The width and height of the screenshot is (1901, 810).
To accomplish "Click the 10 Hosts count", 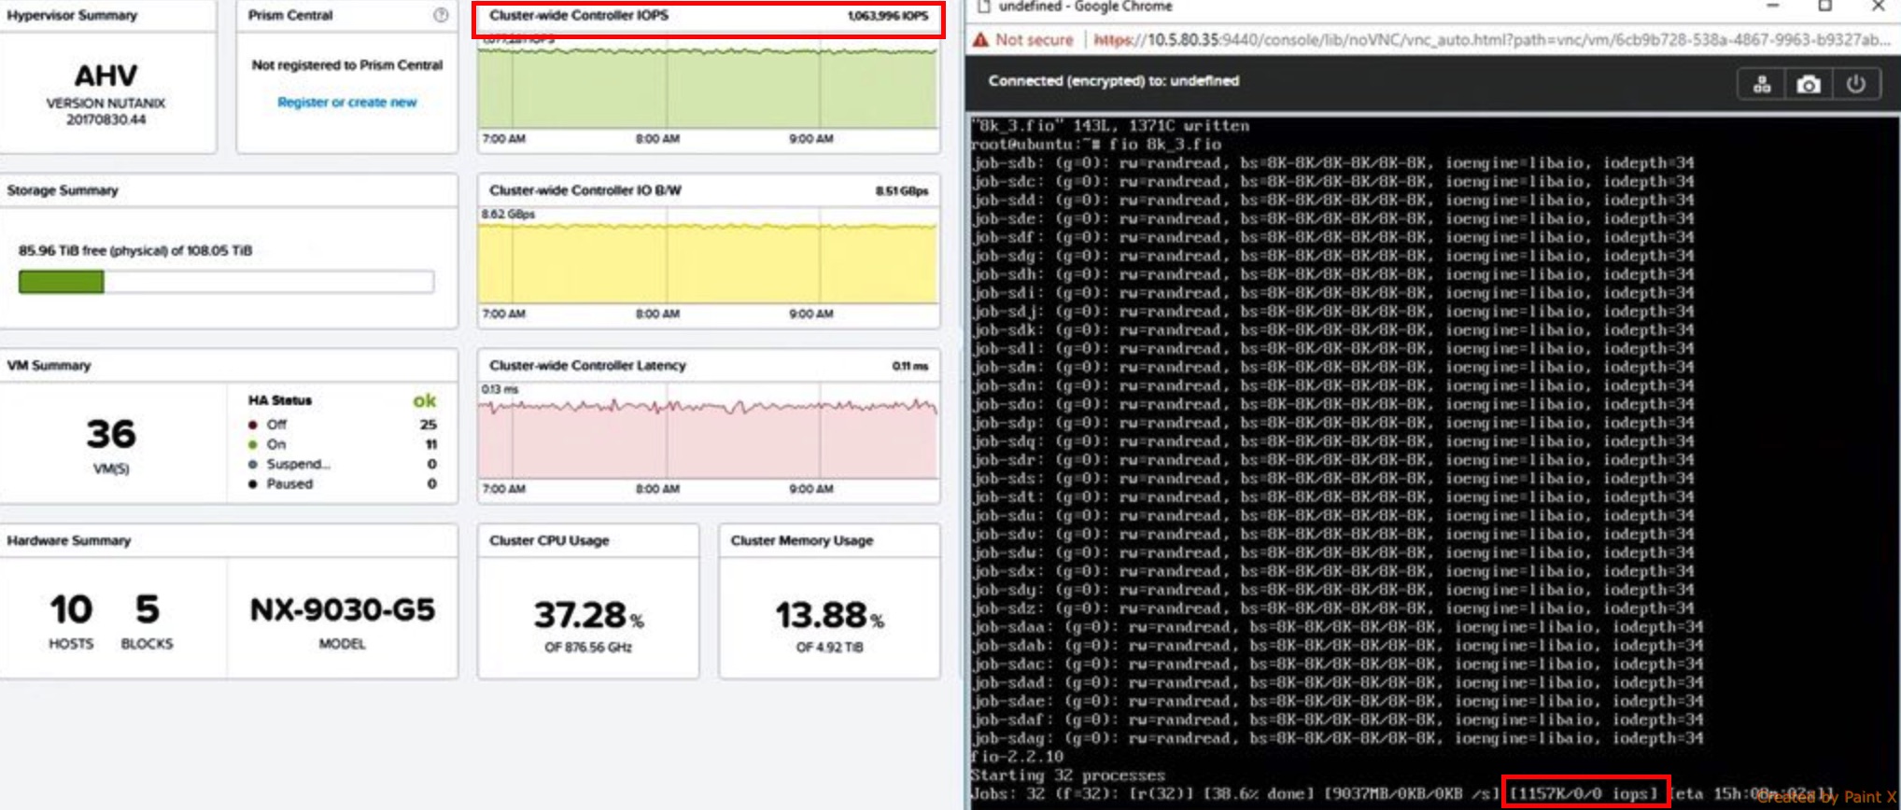I will [x=71, y=610].
